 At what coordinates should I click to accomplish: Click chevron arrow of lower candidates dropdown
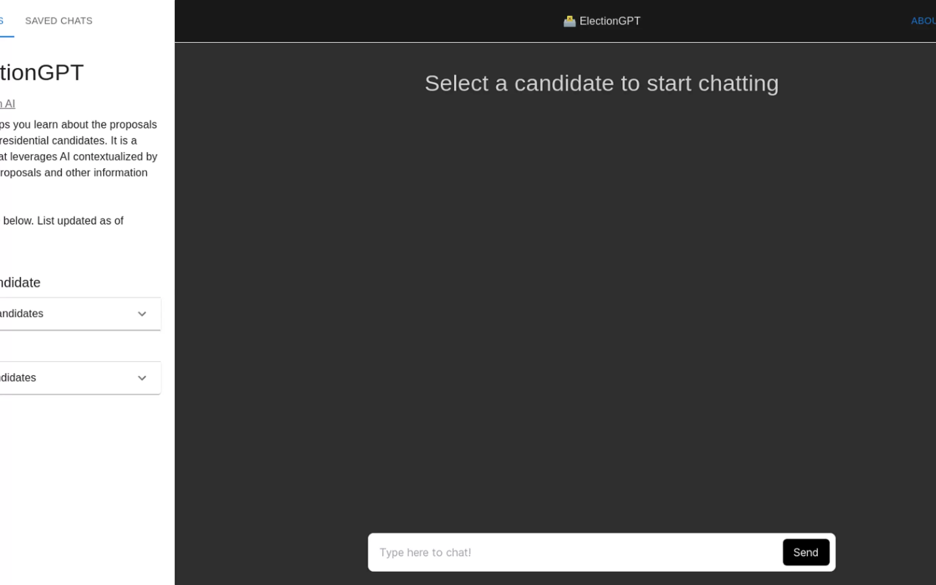[x=142, y=378]
